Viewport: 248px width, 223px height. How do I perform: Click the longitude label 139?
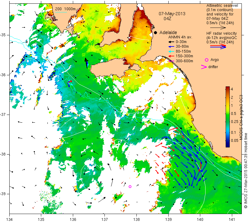click(168, 220)
